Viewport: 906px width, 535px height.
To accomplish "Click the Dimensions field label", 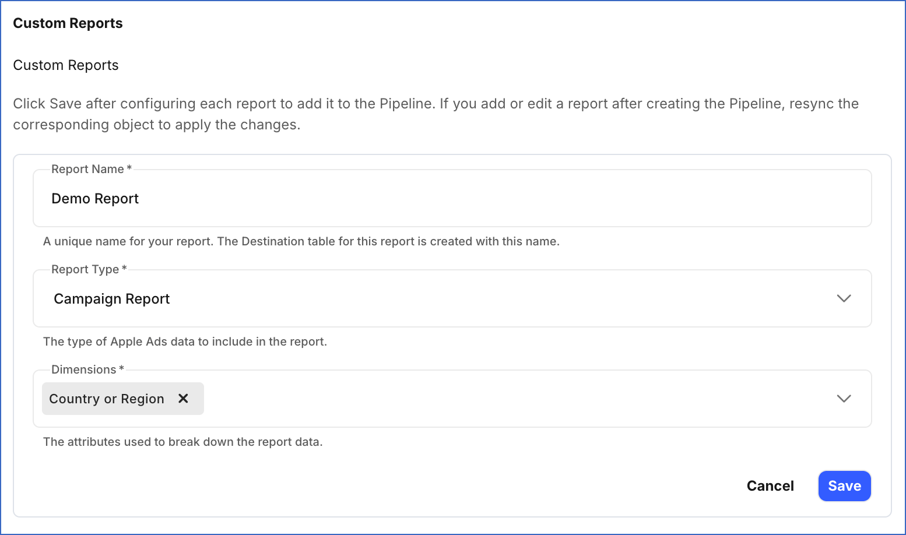I will click(x=87, y=369).
